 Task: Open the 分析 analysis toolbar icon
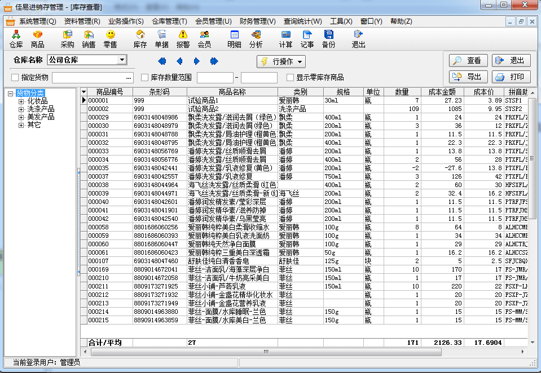[256, 38]
